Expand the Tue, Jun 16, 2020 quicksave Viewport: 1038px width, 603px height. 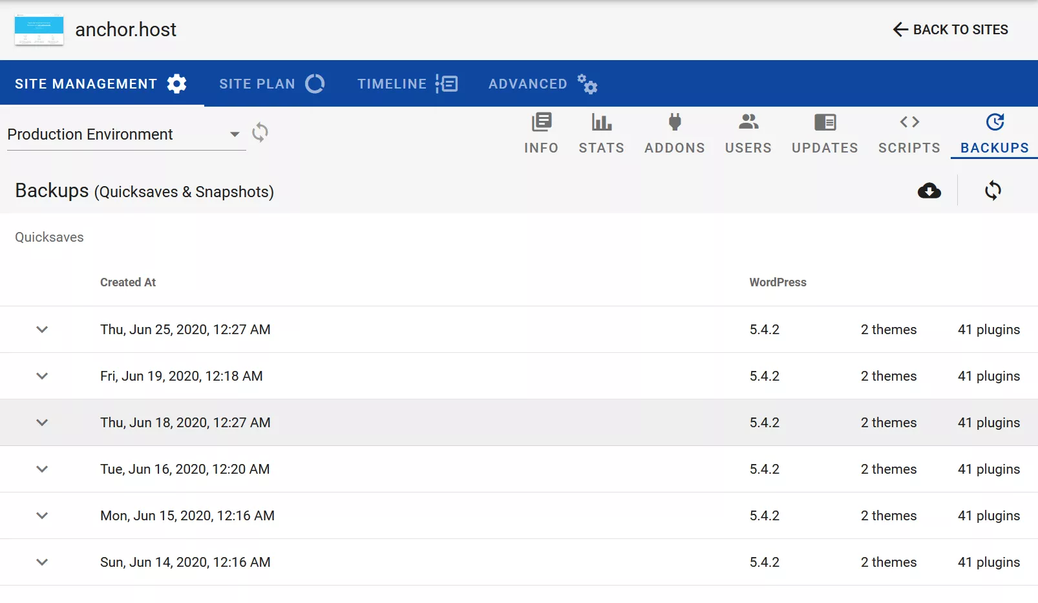42,469
